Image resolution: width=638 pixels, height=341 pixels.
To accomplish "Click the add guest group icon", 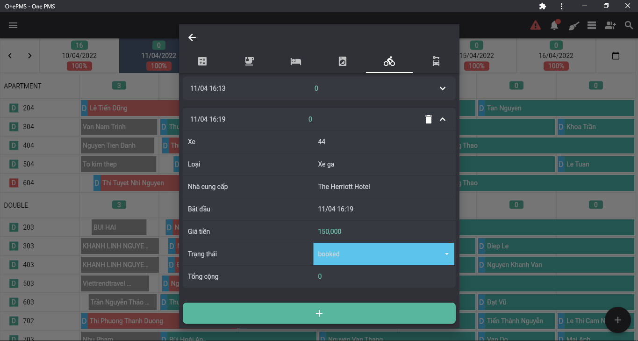I will [610, 25].
